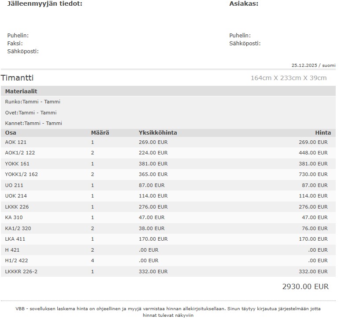The width and height of the screenshot is (341, 319).
Task: Click the 164cm X 233cm X 39cm dimensions
Action: (289, 78)
